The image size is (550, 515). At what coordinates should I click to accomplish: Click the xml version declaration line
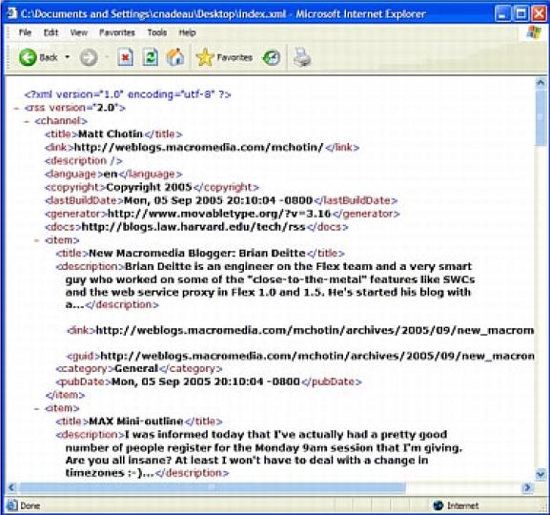tap(128, 94)
